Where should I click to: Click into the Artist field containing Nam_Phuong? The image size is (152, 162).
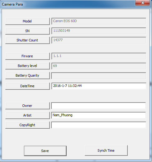coord(98,115)
